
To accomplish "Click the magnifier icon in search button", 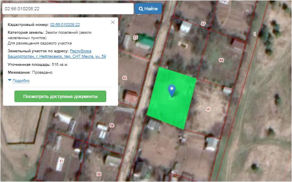I will [x=141, y=9].
